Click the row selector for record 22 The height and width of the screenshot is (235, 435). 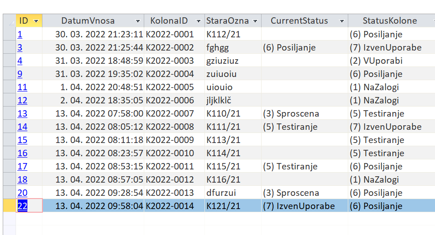pyautogui.click(x=10, y=206)
